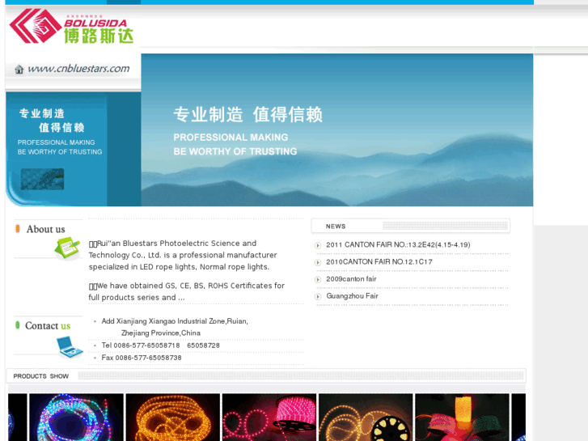Open the Contact us heading

pyautogui.click(x=48, y=325)
